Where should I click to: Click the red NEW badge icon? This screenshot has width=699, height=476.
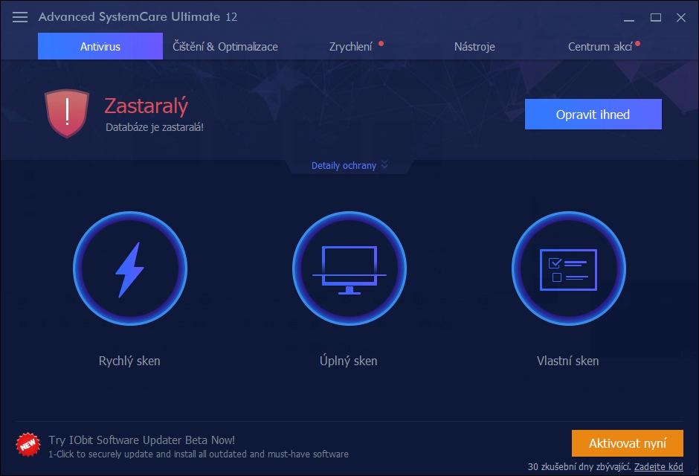point(28,445)
